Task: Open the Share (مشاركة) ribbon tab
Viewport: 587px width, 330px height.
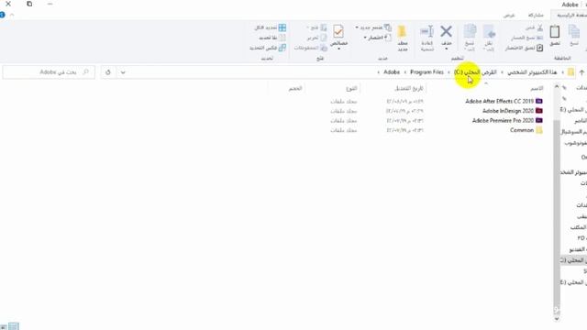Action: pyautogui.click(x=536, y=16)
